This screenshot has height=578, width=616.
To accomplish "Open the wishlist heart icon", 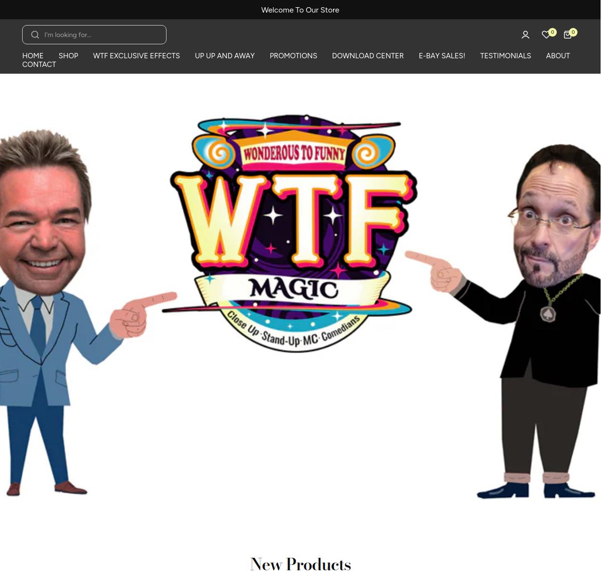I will (546, 35).
